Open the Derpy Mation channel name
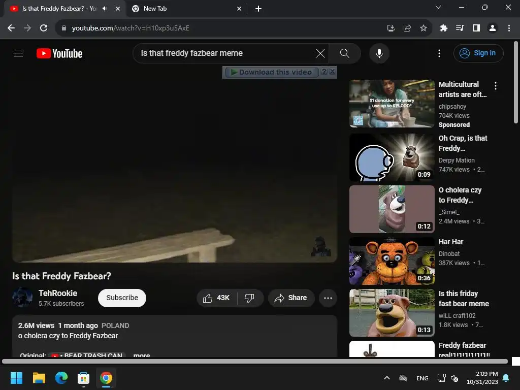This screenshot has width=520, height=390. (x=457, y=160)
